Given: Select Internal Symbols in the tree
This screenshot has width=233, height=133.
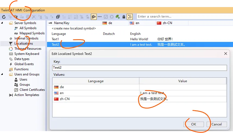Looking at the screenshot, I should tap(26, 38).
